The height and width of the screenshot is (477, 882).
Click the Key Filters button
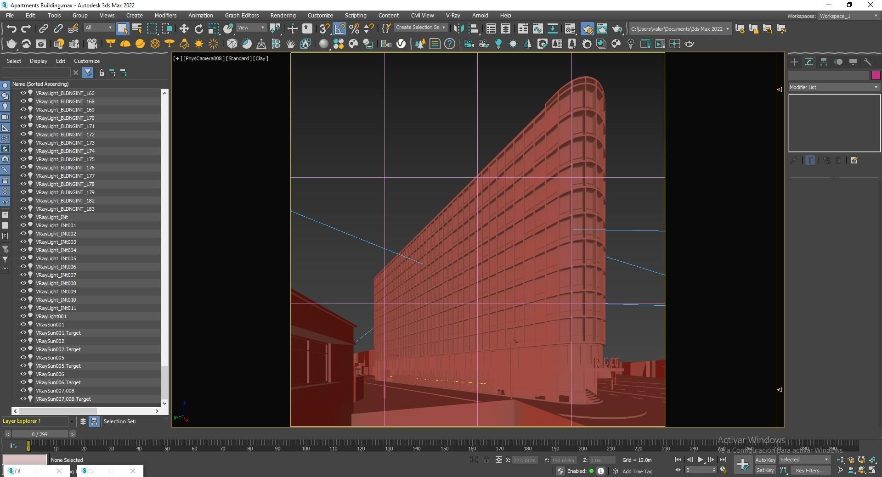click(810, 470)
